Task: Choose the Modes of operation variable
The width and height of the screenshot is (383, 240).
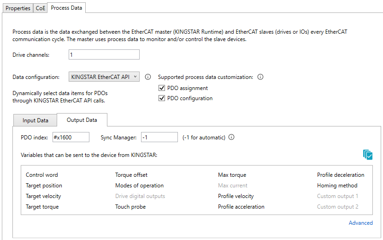Action: pos(139,186)
